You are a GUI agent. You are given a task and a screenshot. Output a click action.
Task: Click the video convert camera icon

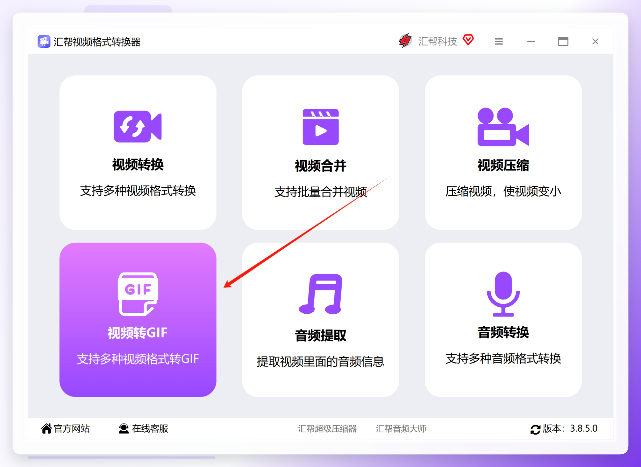[x=137, y=126]
